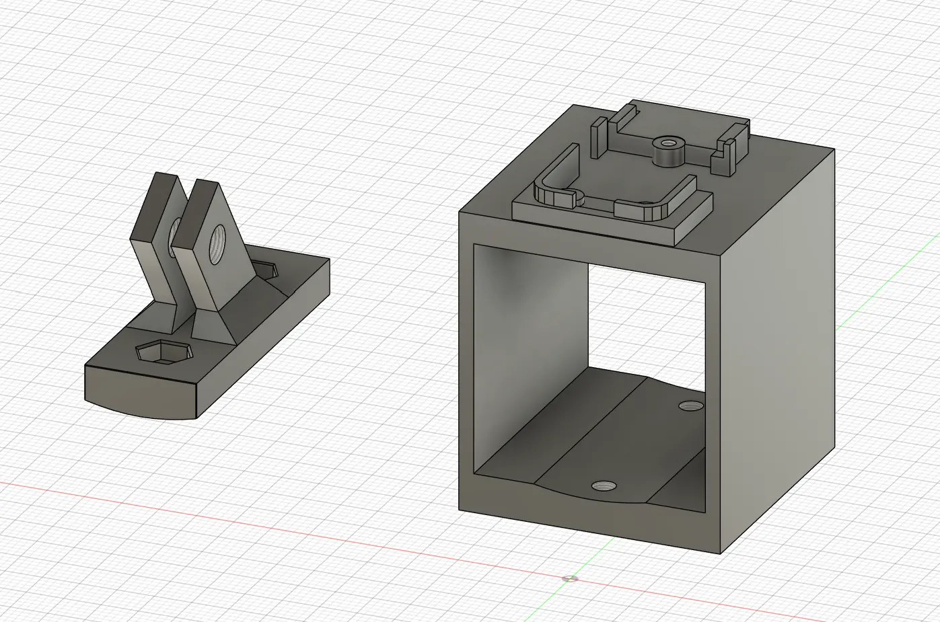Click the origin point marker on the grid
The width and height of the screenshot is (940, 622).
pos(570,578)
